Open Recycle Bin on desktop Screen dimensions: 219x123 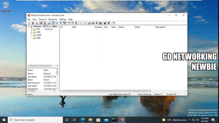[x=6, y=6]
